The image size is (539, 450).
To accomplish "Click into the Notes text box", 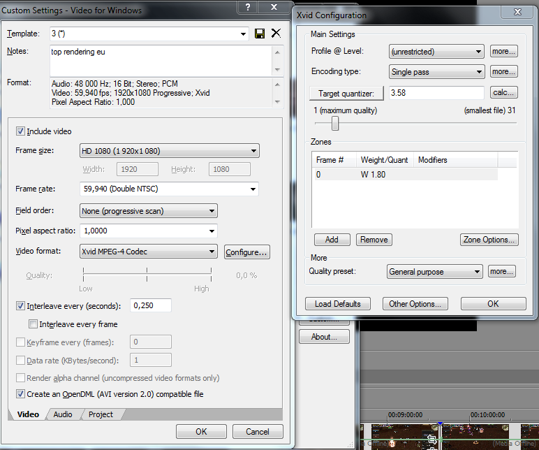I will tap(161, 61).
